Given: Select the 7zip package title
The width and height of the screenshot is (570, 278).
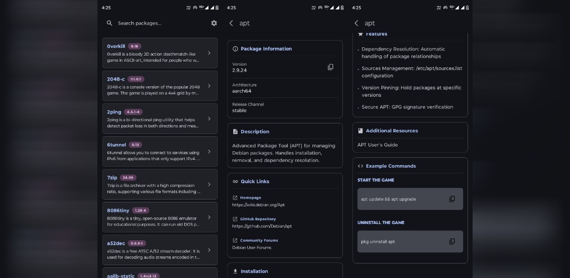Looking at the screenshot, I should coord(112,177).
